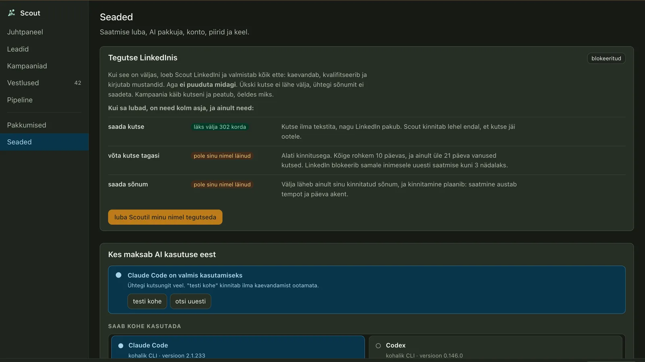The image size is (645, 362).
Task: Click the 'pole sinu nimel läinud' badge for võta kutse tagasi
Action: (x=222, y=156)
